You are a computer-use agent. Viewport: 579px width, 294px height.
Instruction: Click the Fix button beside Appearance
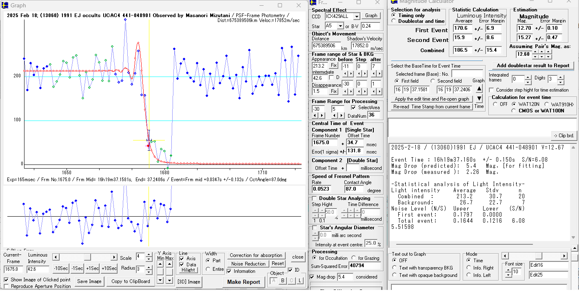[x=333, y=66]
